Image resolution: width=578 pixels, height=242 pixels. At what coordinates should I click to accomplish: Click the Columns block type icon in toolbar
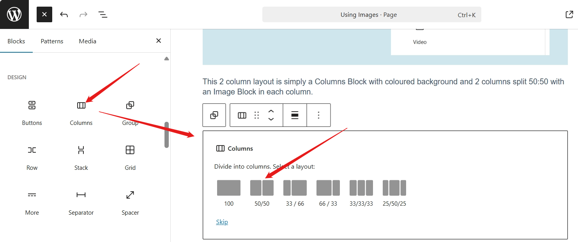242,115
